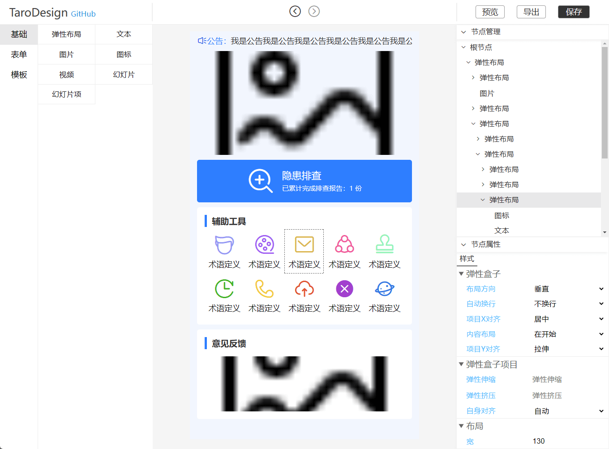
Task: Open the 项目X对齐 dropdown showing 居中
Action: pyautogui.click(x=568, y=319)
